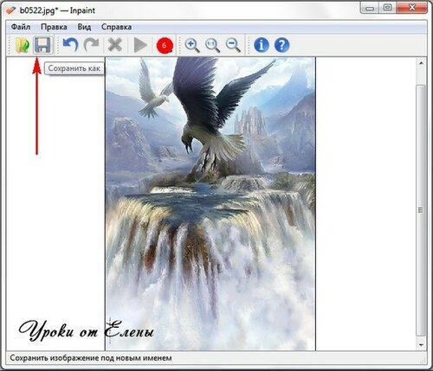Viewport: 433px width, 371px height.
Task: Undo the last action with blue arrow
Action: [70, 45]
